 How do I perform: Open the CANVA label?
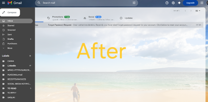pyautogui.click(x=16, y=61)
